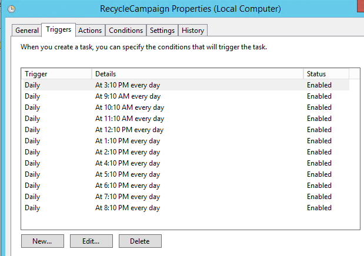Screen dimensions: 364x256
Task: Go to the Settings tab
Action: [x=162, y=31]
